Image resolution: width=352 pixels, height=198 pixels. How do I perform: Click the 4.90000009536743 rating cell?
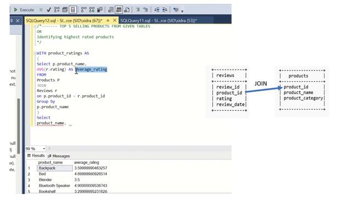tap(91, 186)
